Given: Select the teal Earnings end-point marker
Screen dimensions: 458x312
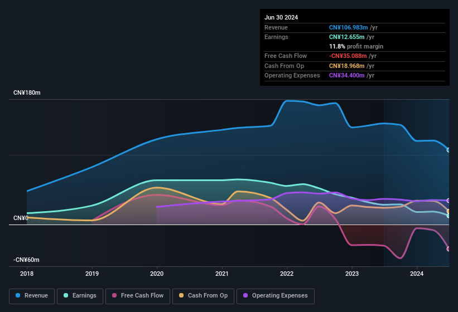Looking at the screenshot, I should pos(449,216).
